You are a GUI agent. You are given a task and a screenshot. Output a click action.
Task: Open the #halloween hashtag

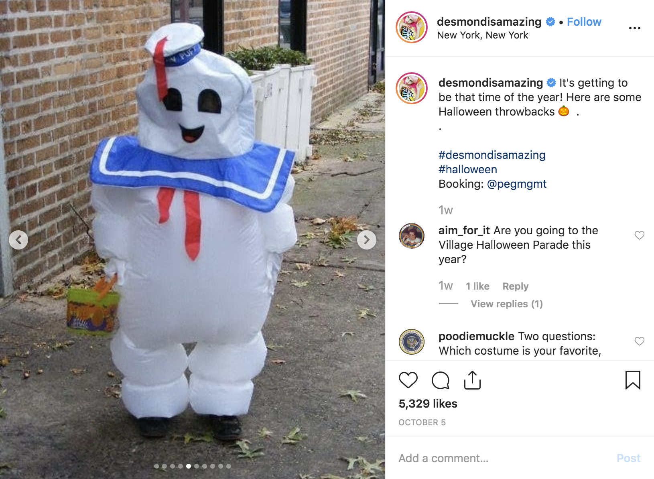click(x=467, y=169)
